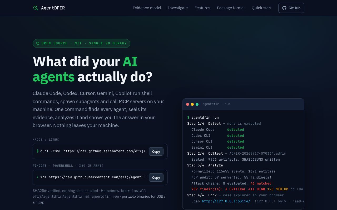Click the "brew install" Homebrew command text

pos(134,191)
